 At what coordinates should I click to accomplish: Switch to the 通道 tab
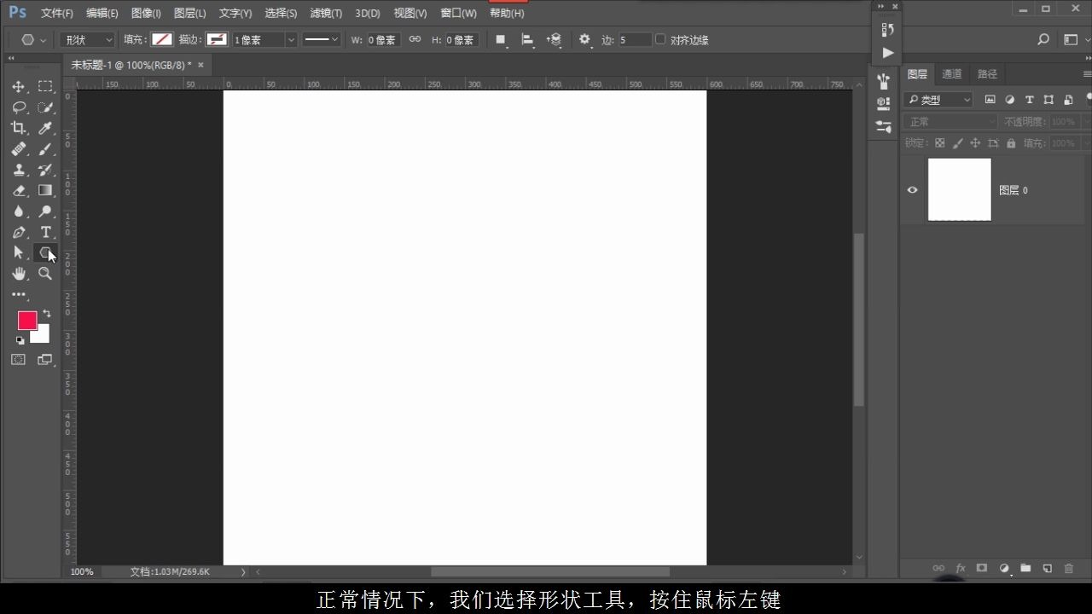952,74
